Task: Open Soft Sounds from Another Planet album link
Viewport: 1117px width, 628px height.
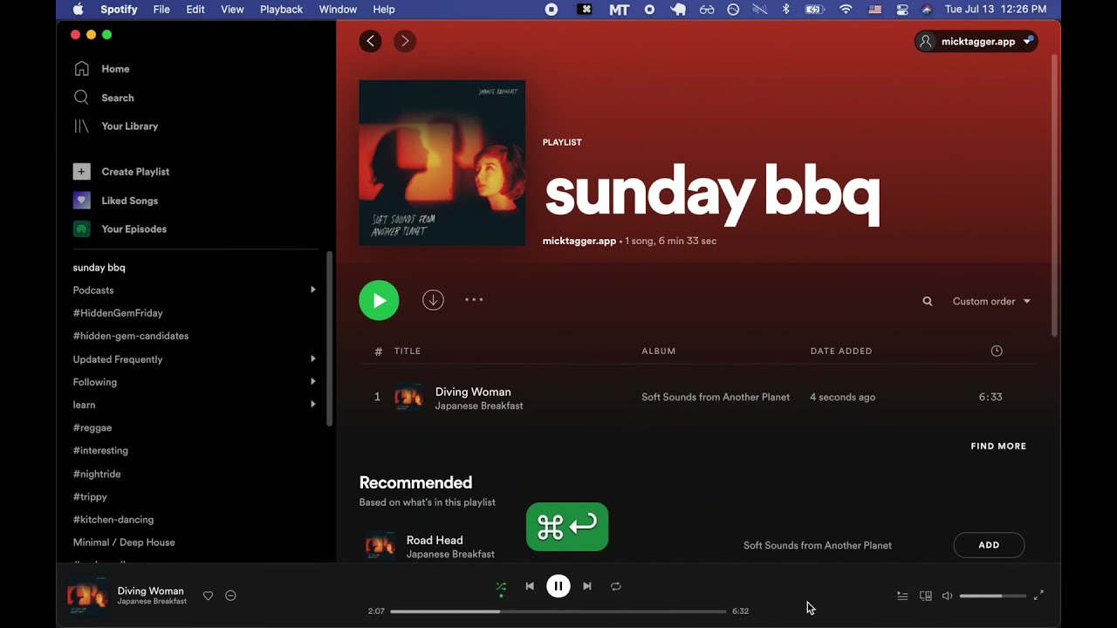Action: point(716,397)
